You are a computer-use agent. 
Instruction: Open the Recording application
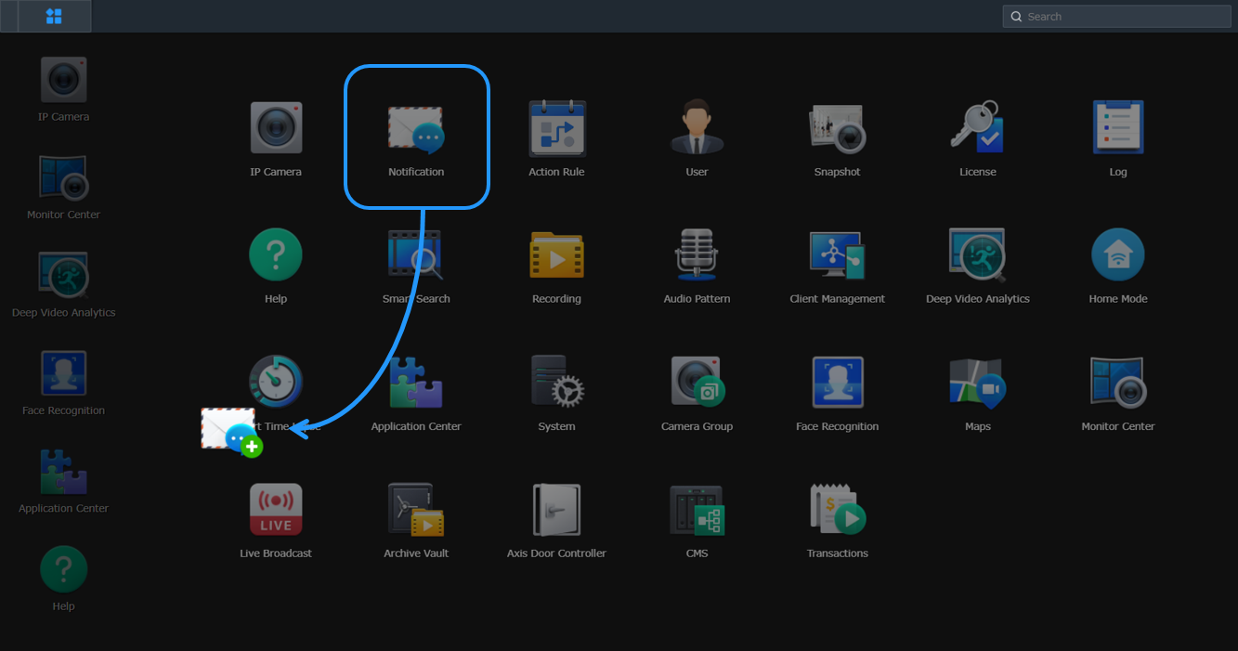556,254
